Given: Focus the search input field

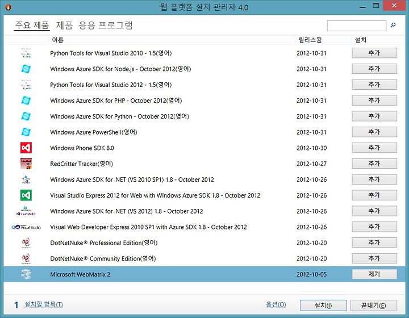Looking at the screenshot, I should coord(357,26).
